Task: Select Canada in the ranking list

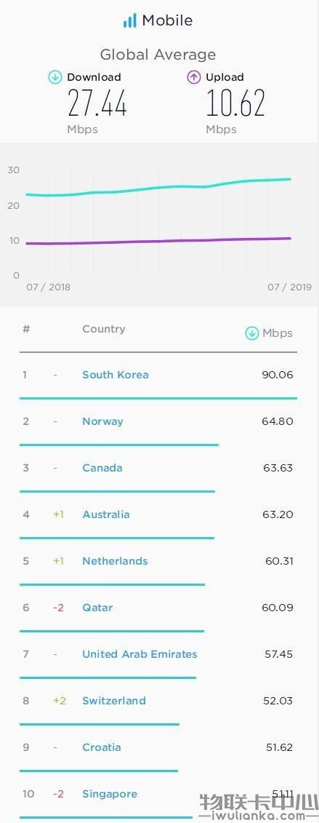Action: tap(102, 468)
